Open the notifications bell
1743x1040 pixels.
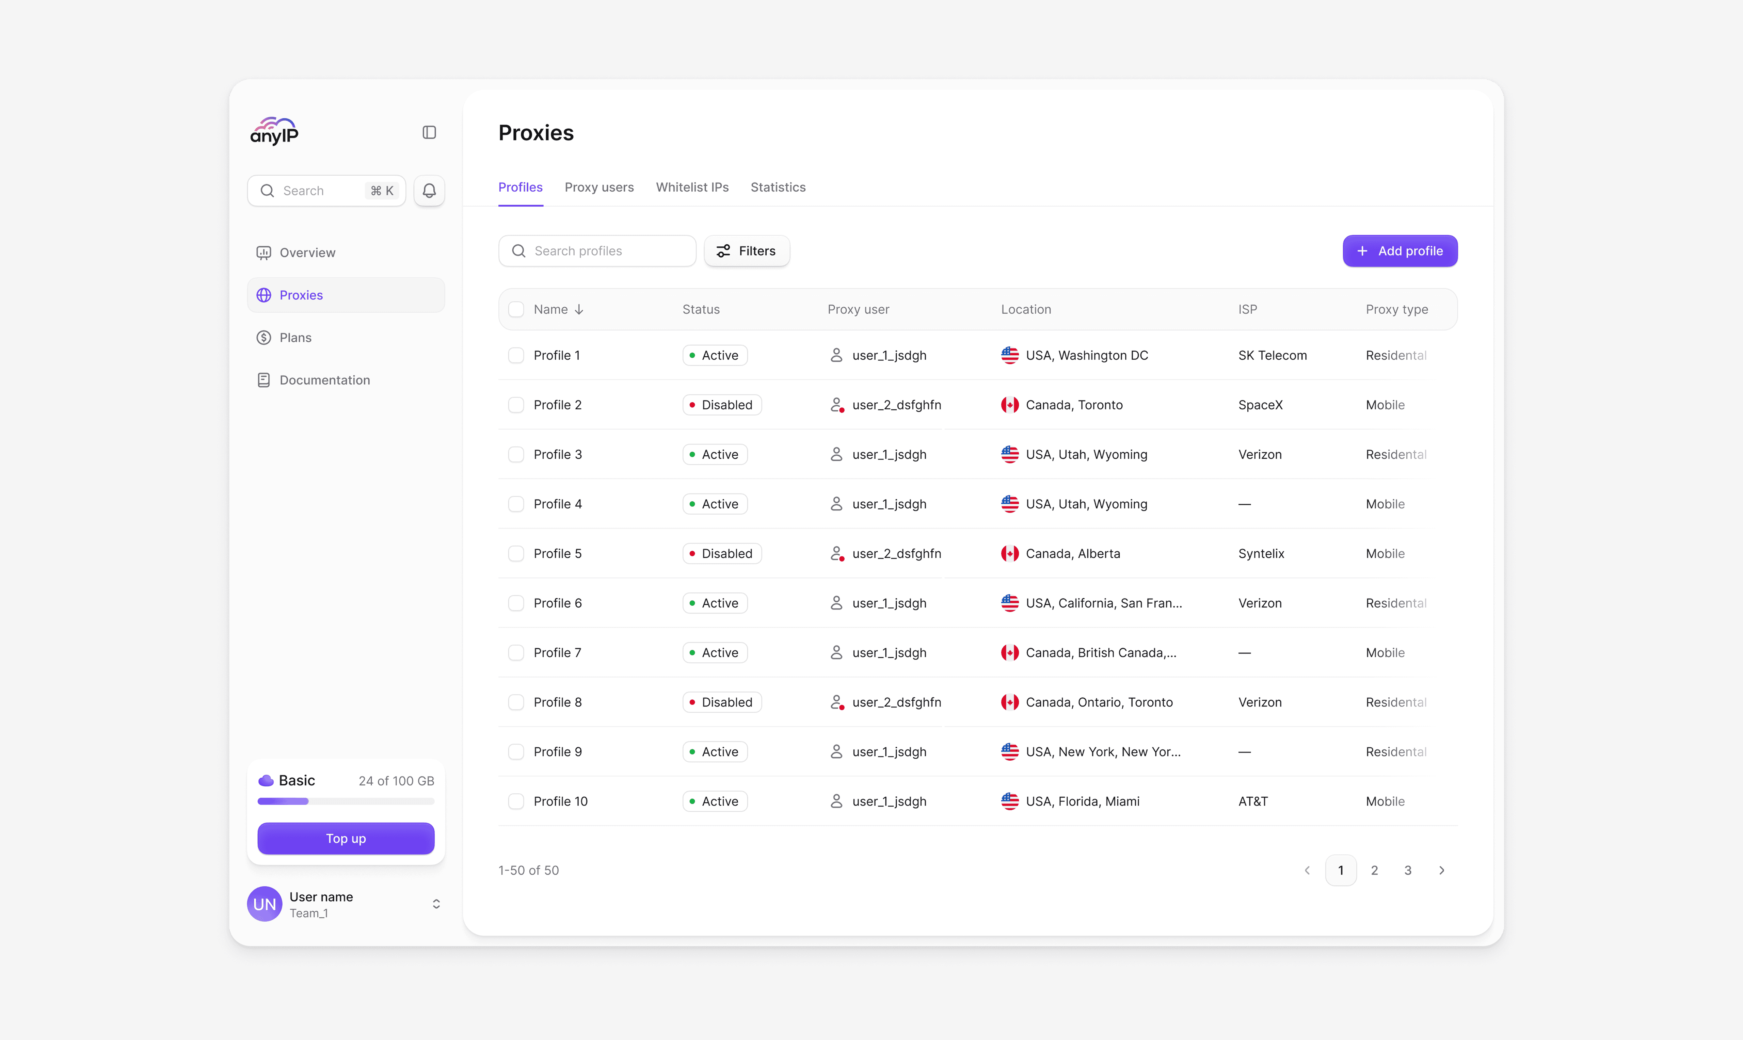pos(429,191)
